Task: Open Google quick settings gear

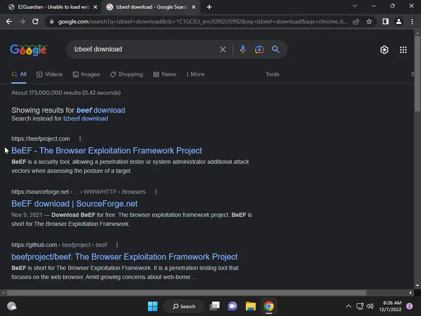Action: (384, 50)
